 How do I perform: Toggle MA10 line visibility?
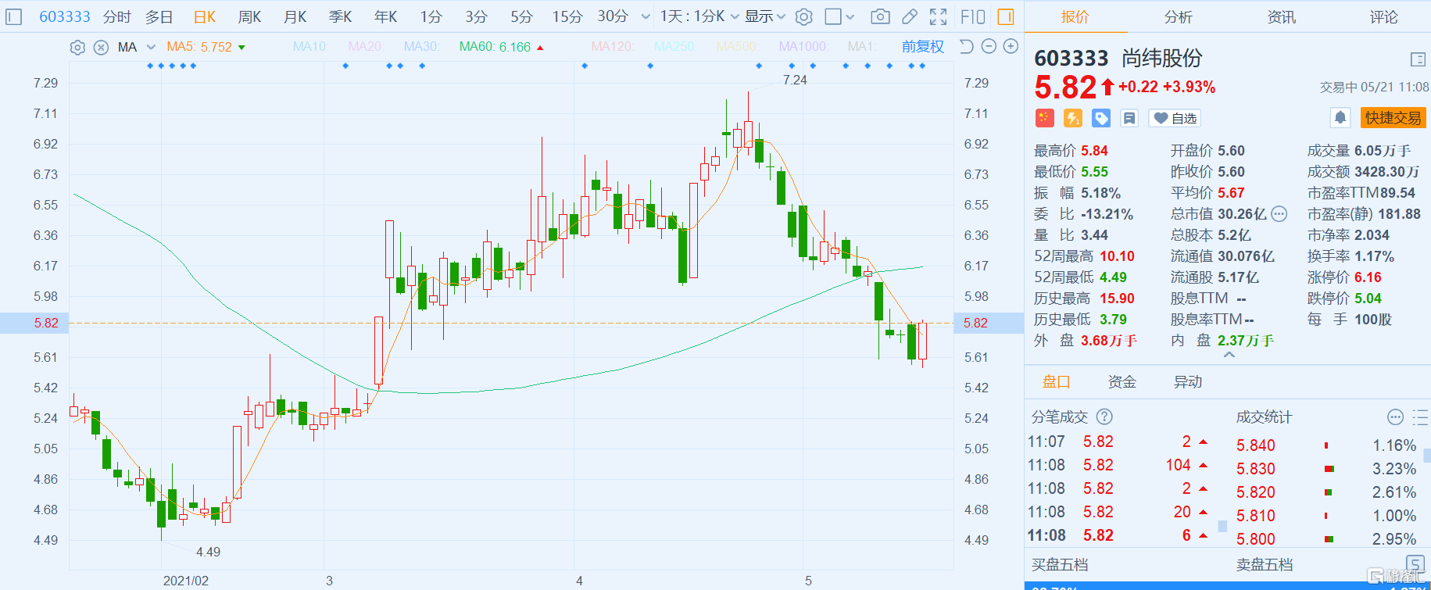(x=310, y=47)
